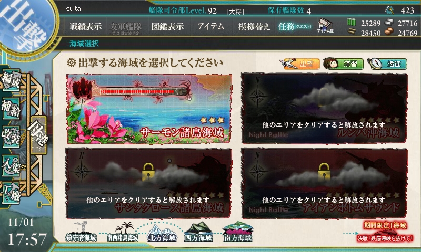
Task: Choose the 南西諸島海域 palm tree icon
Action: tap(123, 233)
